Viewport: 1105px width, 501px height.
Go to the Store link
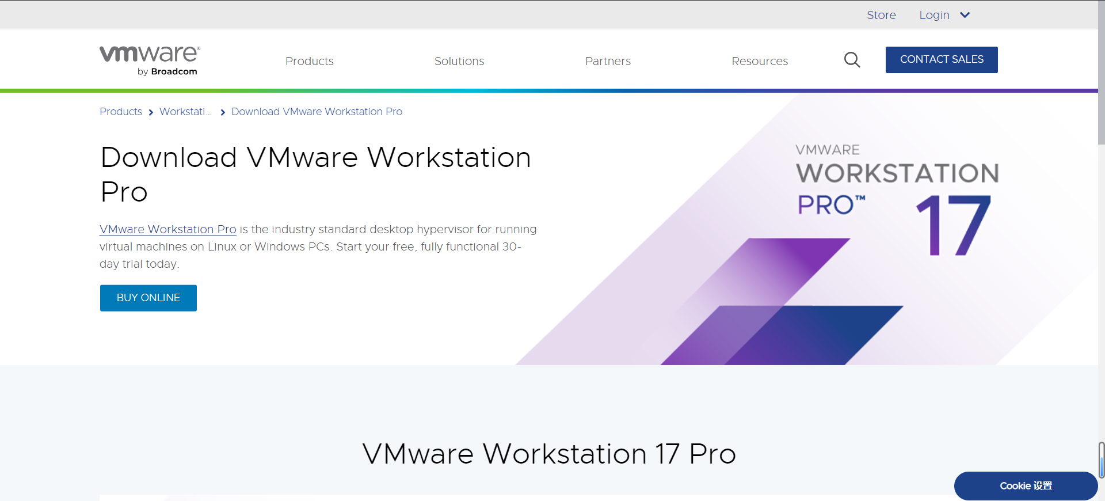coord(881,15)
